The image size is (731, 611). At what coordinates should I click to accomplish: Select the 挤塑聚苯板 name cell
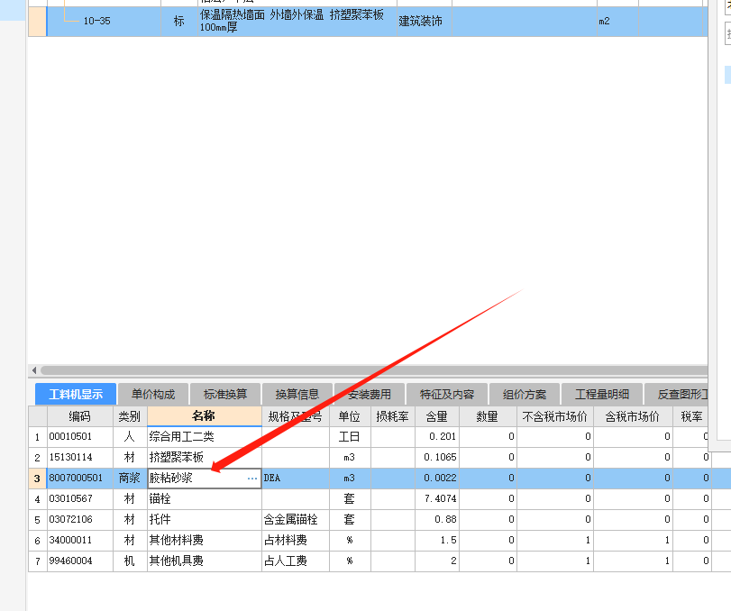coord(205,457)
